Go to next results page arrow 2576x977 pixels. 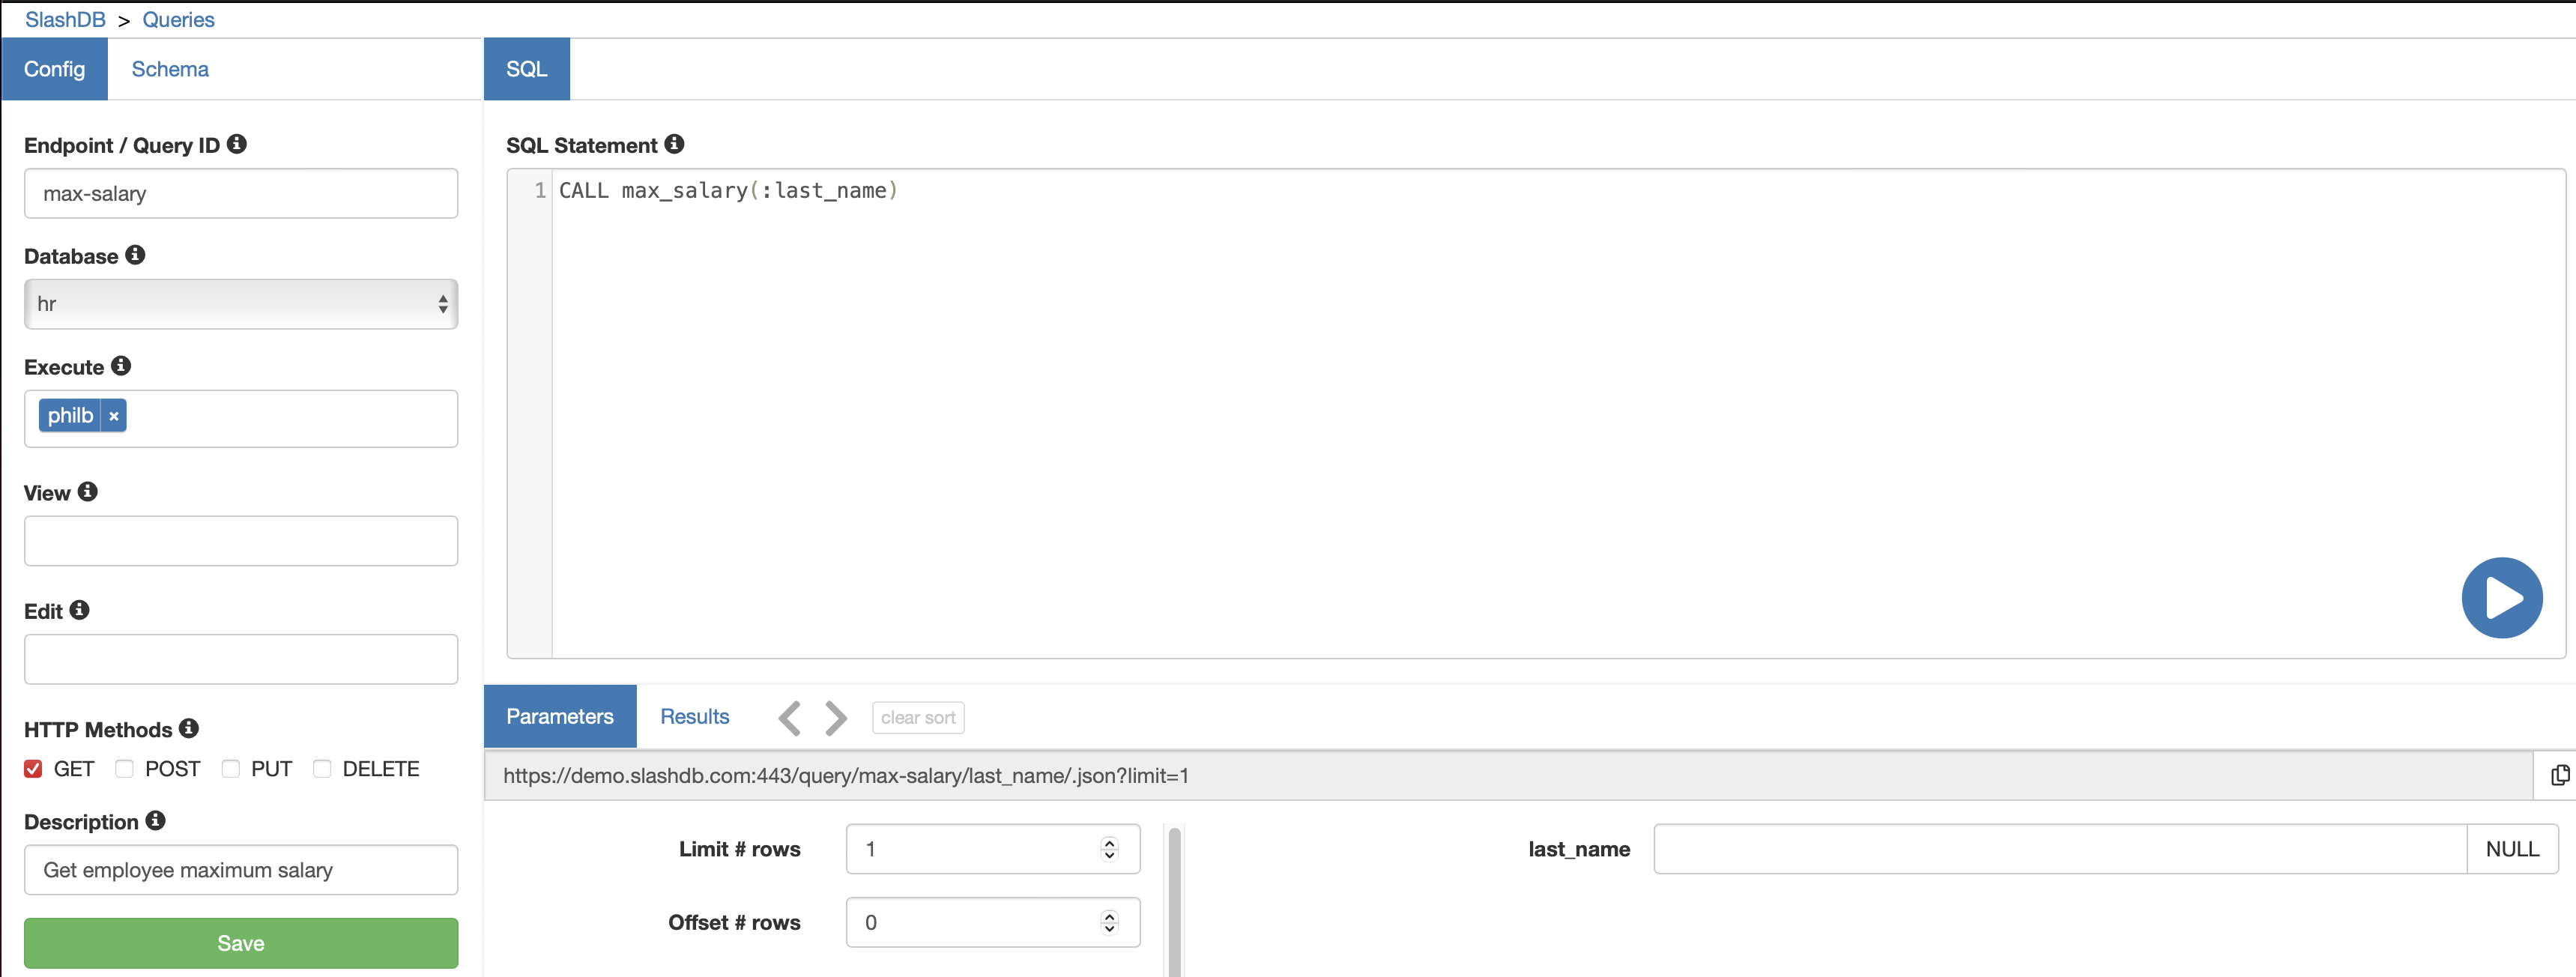(x=836, y=718)
